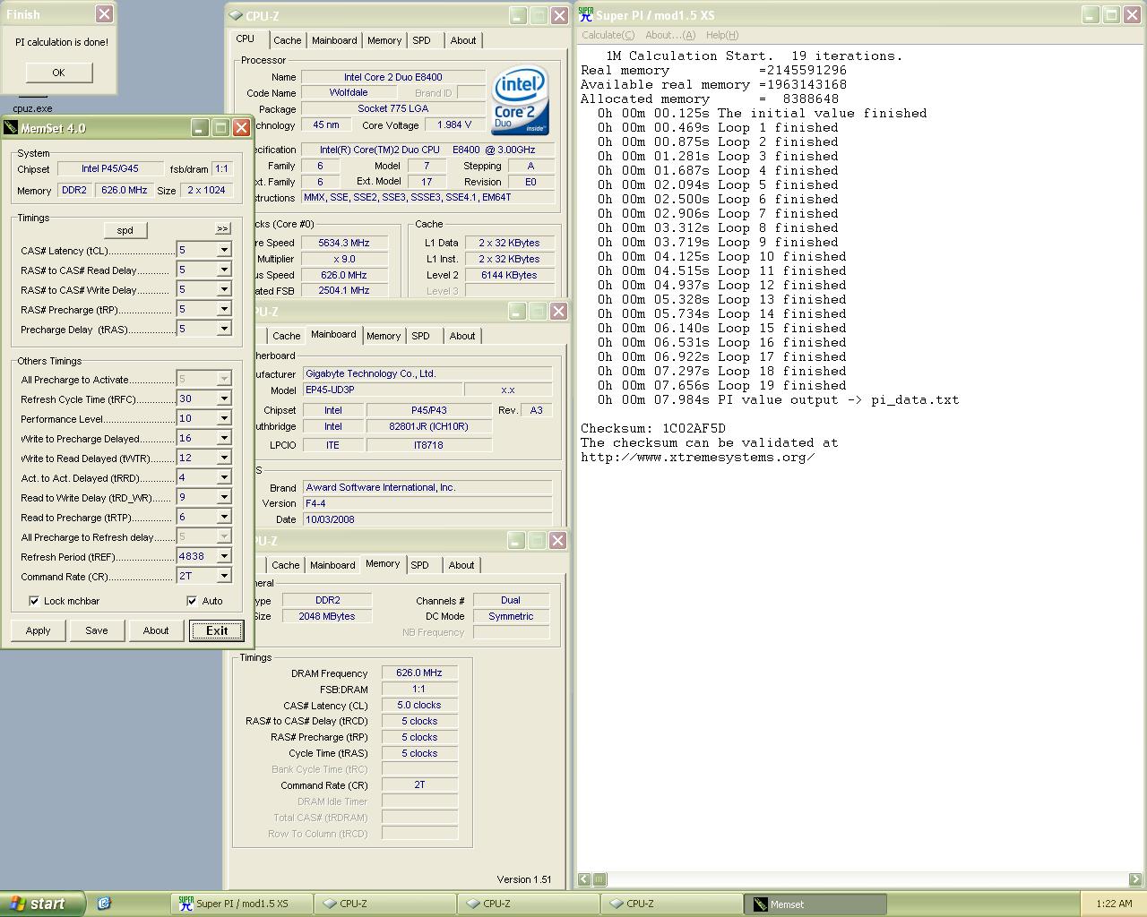Toggle the Auto checkbox in MemSet

192,601
